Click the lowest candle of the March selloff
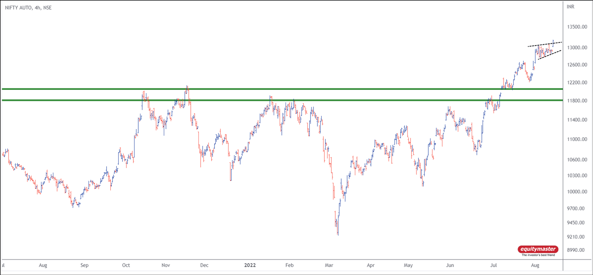This screenshot has height=275, width=593. tap(338, 232)
